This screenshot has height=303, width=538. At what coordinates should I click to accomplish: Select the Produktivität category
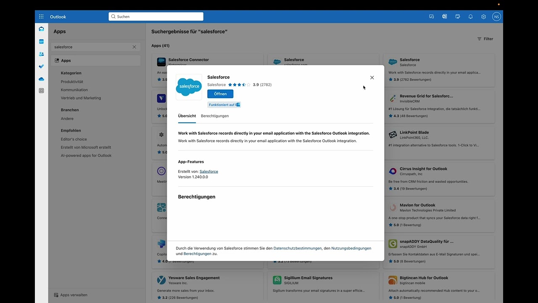pyautogui.click(x=72, y=82)
